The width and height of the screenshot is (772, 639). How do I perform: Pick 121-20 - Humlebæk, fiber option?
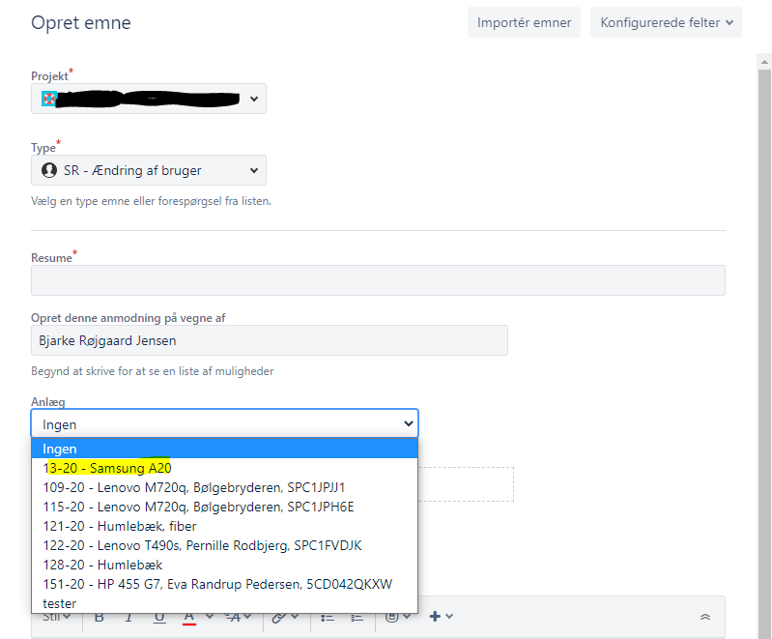224,526
